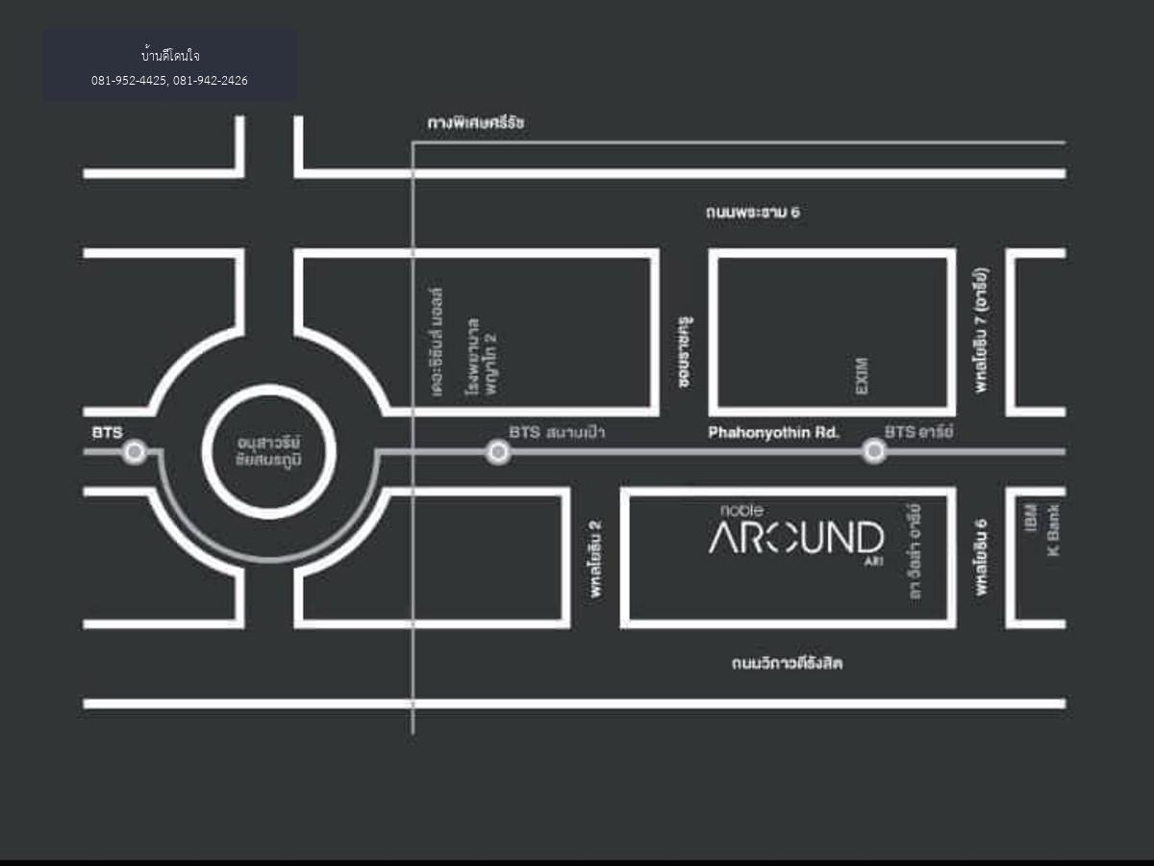Screen dimensions: 1154x866
Task: Click the ถนนวิภาวดีรังสิต road label
Action: [787, 663]
